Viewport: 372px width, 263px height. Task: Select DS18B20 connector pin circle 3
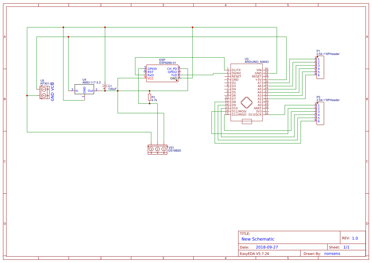151,149
